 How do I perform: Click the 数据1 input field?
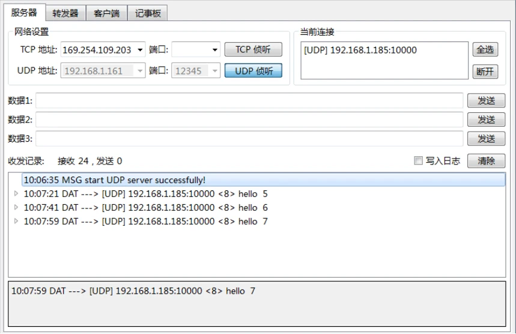[249, 100]
